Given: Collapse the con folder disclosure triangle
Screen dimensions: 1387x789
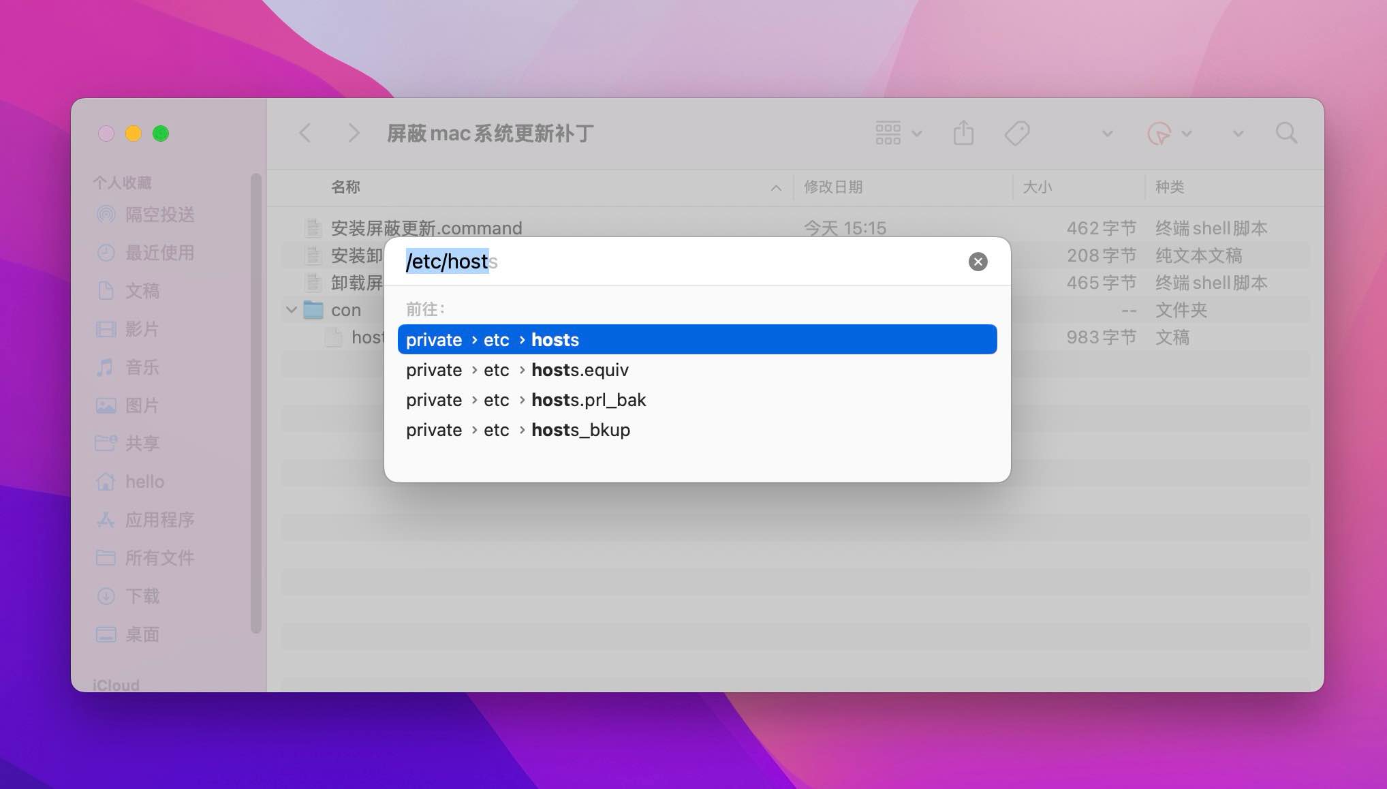Looking at the screenshot, I should pyautogui.click(x=292, y=309).
